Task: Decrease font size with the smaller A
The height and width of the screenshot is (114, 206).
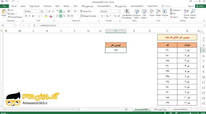Action: click(53, 11)
